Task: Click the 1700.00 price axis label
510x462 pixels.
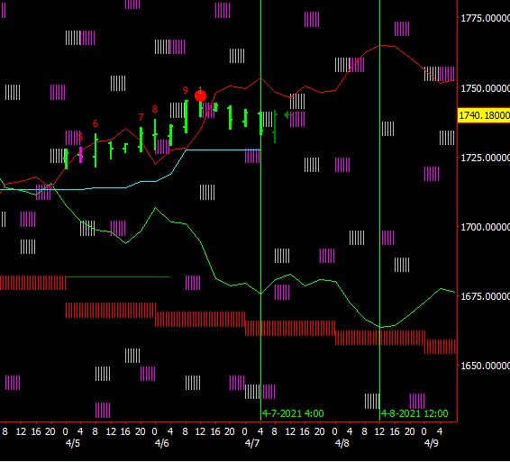Action: pyautogui.click(x=486, y=227)
